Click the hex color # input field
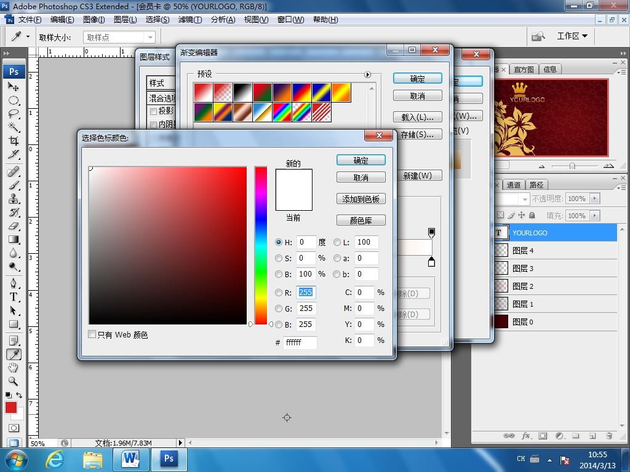The image size is (630, 472). [300, 342]
